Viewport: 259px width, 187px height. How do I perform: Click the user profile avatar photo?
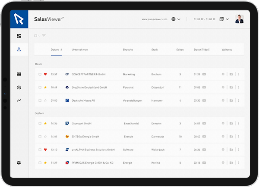point(240,19)
